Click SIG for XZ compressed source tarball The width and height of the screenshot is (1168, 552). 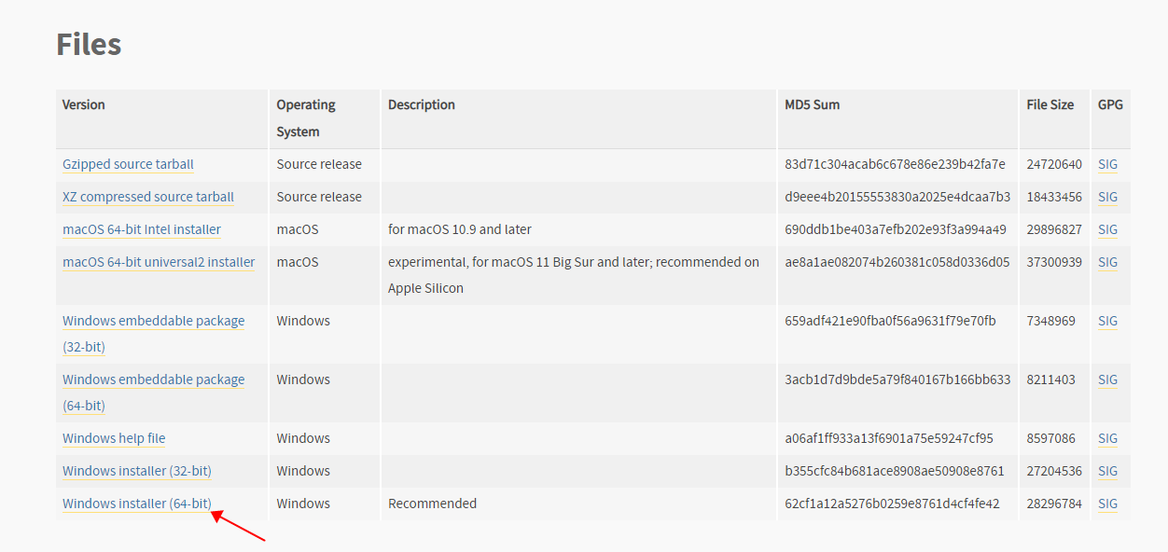(x=1107, y=197)
